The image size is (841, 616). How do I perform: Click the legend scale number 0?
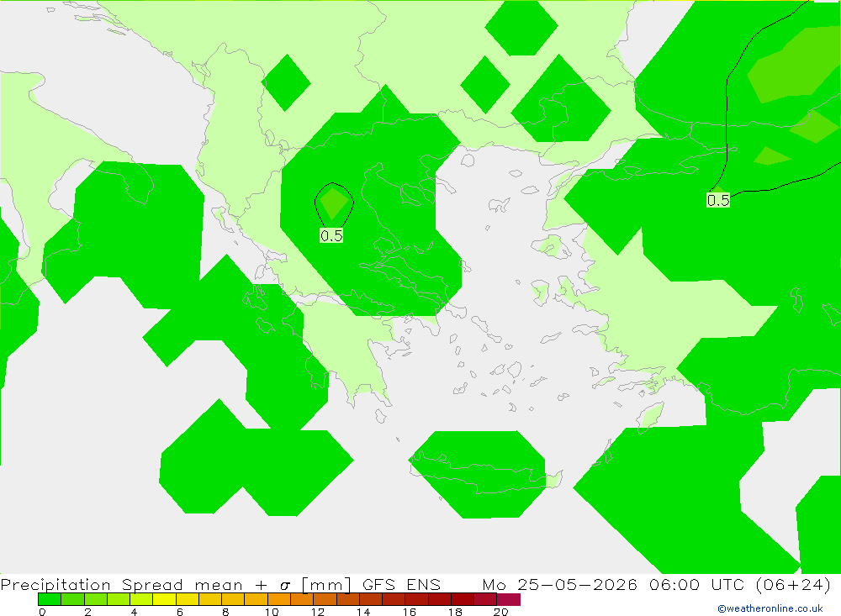coord(42,612)
